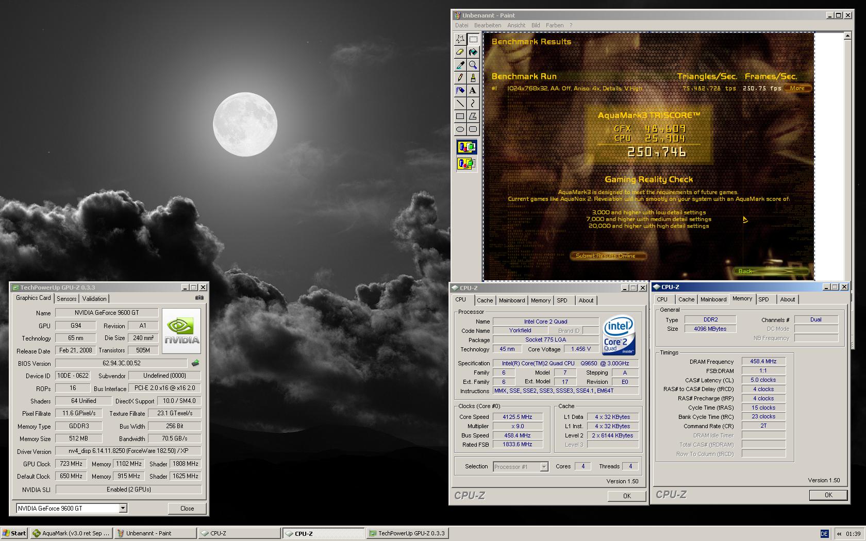Viewport: 866px width, 541px height.
Task: Open the Farben menu in Paint
Action: pyautogui.click(x=555, y=25)
